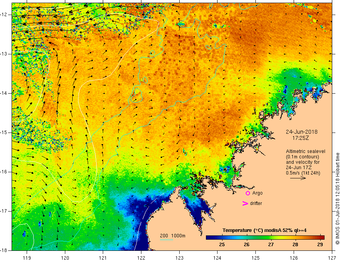
Task: Click the '17:25Z' time text
Action: (x=301, y=138)
